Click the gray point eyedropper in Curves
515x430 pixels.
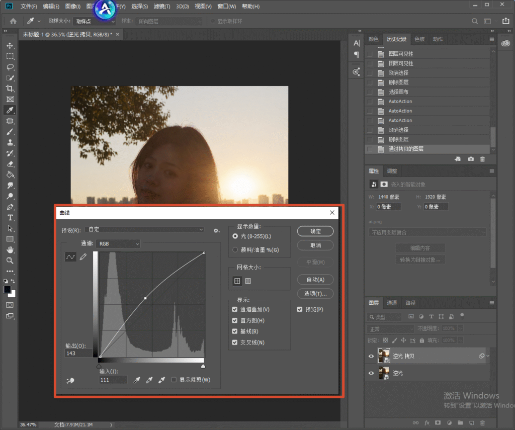click(x=149, y=380)
